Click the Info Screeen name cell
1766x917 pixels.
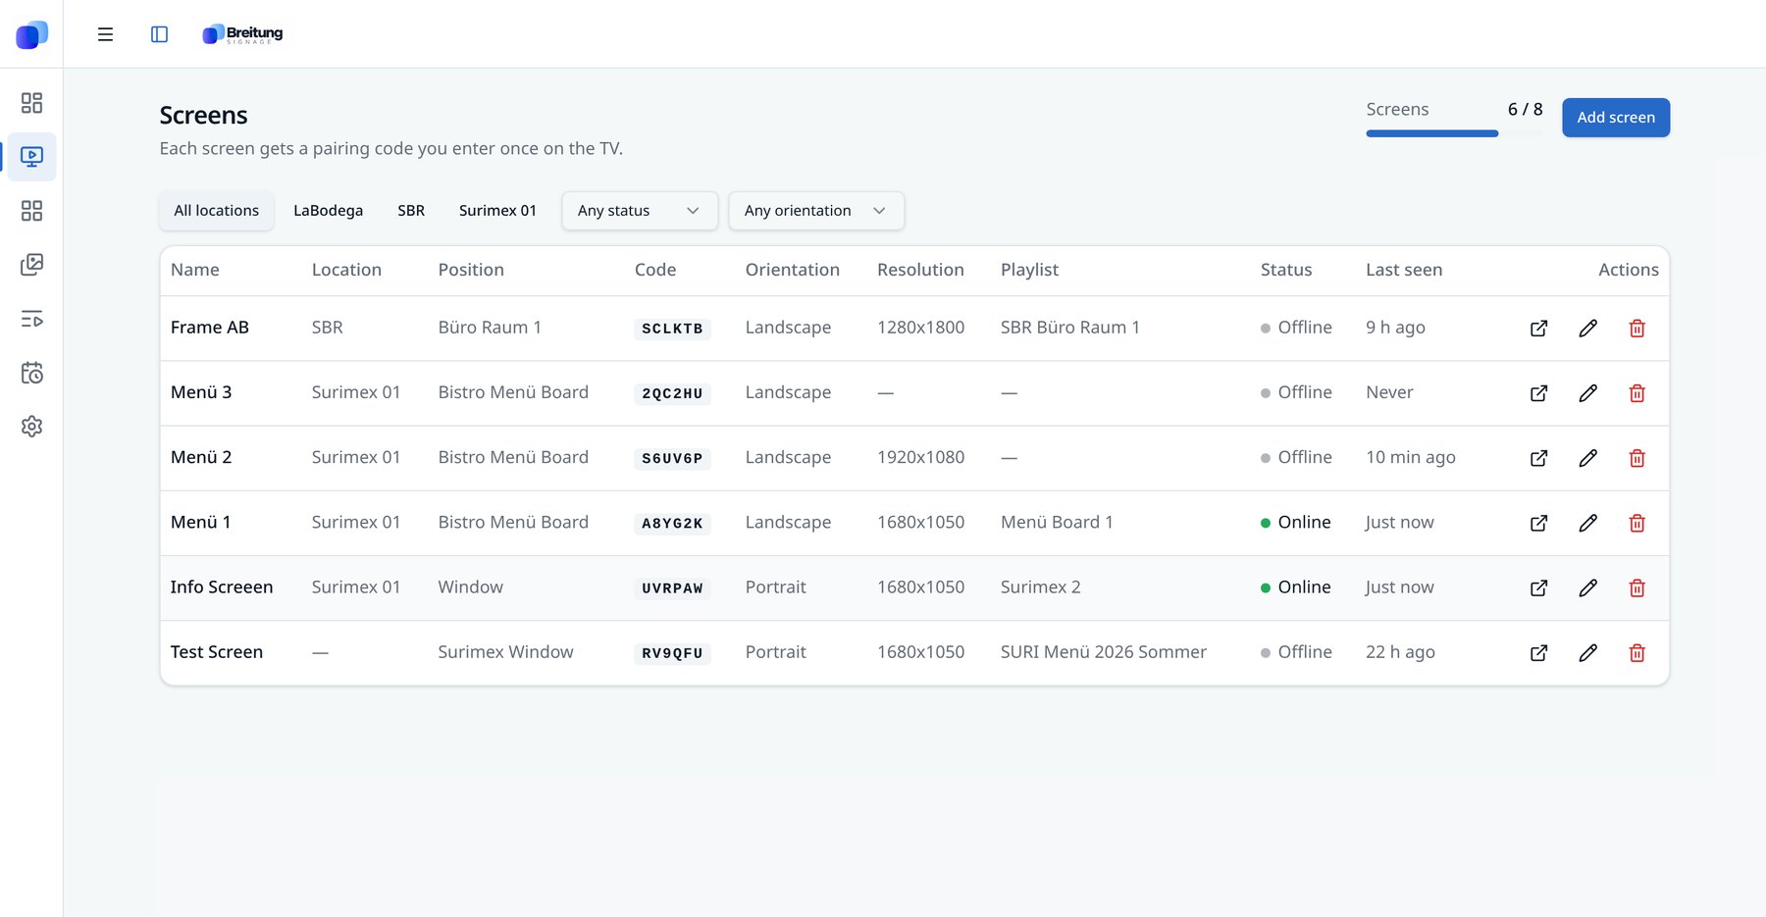(222, 587)
